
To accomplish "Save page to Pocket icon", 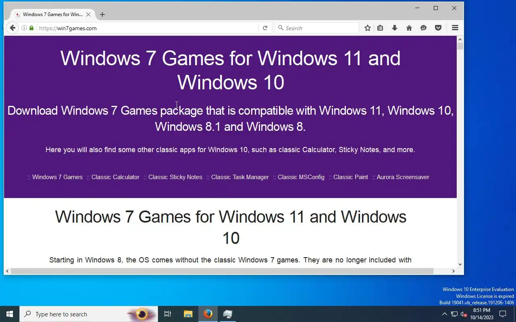I will tap(438, 28).
